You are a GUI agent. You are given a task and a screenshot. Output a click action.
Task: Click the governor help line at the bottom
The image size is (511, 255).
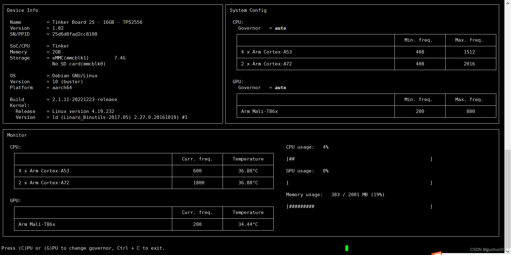point(83,248)
